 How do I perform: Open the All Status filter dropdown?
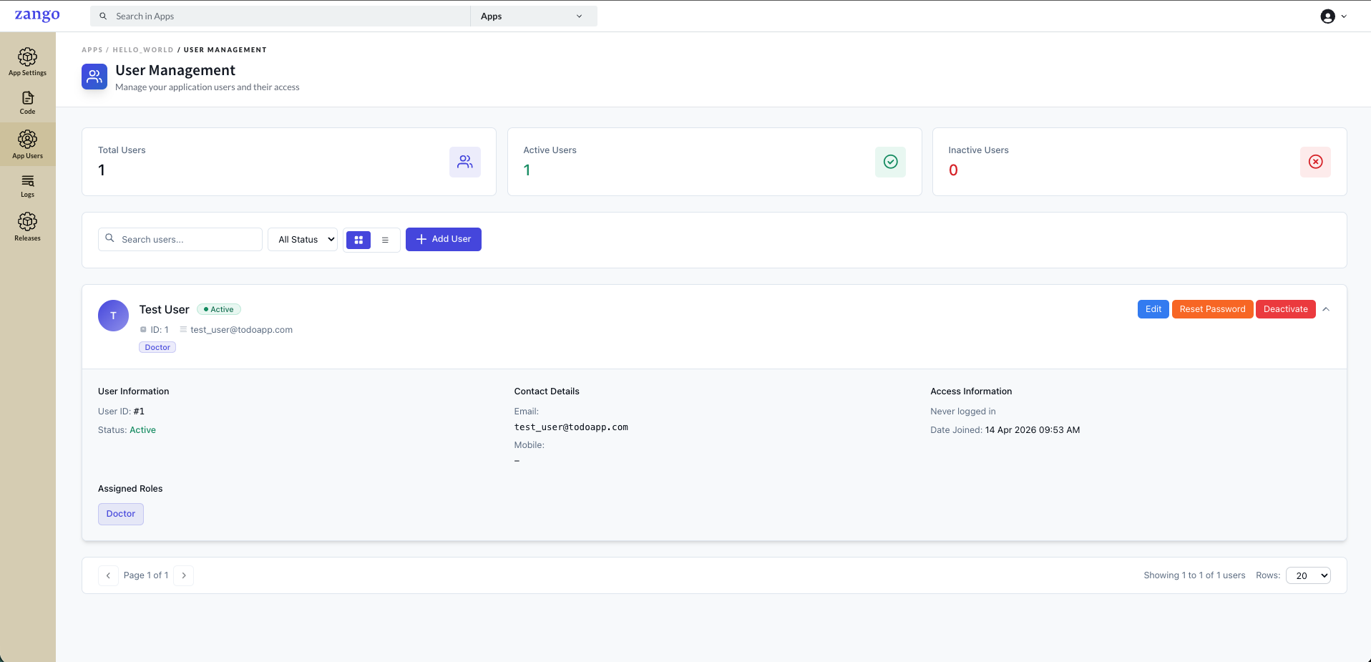[303, 240]
